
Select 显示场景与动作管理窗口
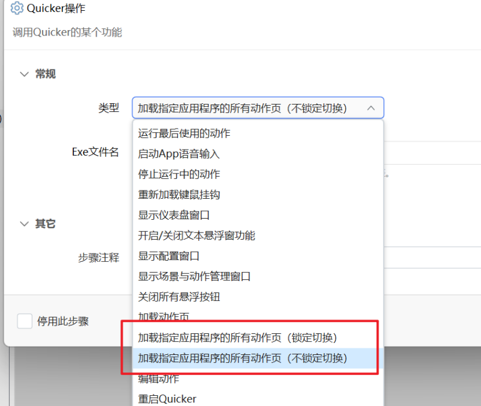click(x=258, y=276)
